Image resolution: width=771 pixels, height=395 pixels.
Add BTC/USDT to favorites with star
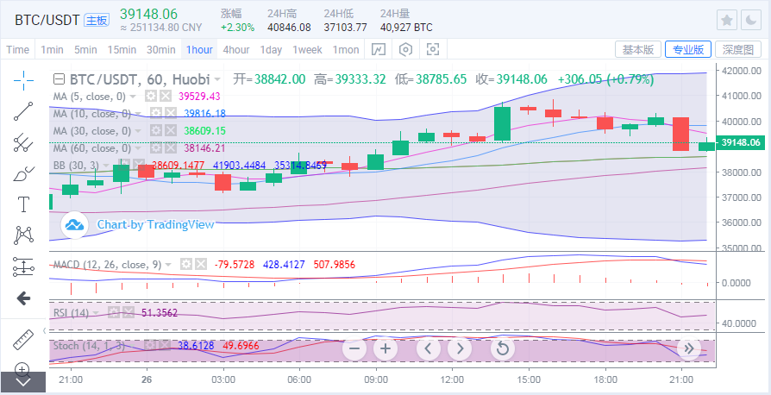(727, 20)
